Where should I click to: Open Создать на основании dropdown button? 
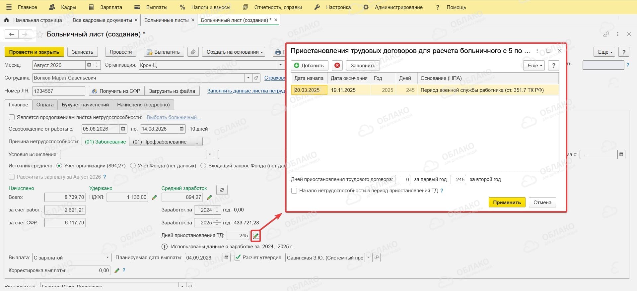coord(234,52)
